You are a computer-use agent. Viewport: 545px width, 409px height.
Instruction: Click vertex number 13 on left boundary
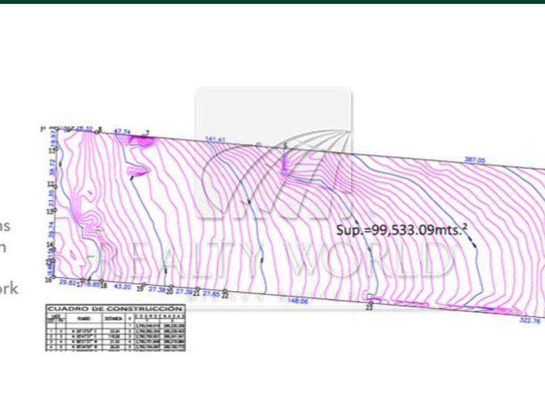[x=50, y=211]
